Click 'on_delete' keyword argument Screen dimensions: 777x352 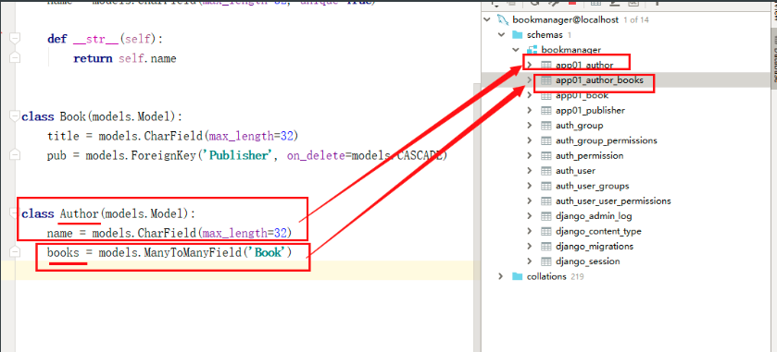click(x=316, y=156)
